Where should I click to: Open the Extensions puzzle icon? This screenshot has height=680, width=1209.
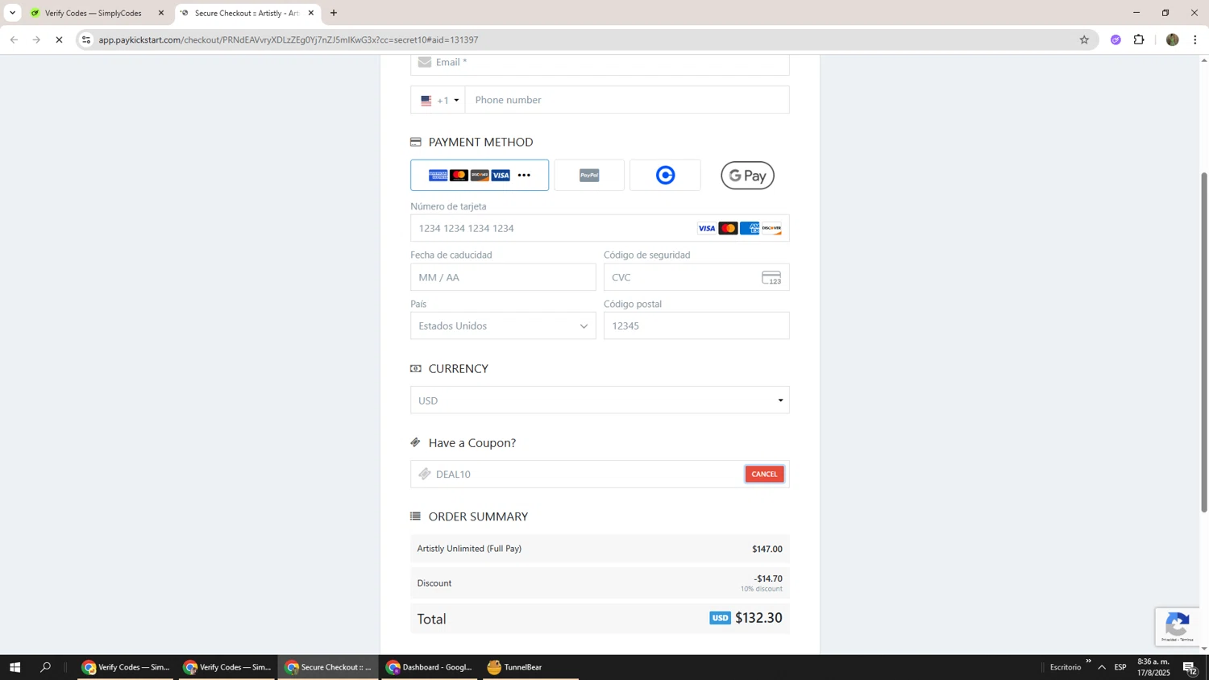(x=1139, y=39)
